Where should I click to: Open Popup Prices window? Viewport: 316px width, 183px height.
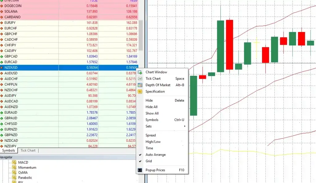tap(155, 170)
